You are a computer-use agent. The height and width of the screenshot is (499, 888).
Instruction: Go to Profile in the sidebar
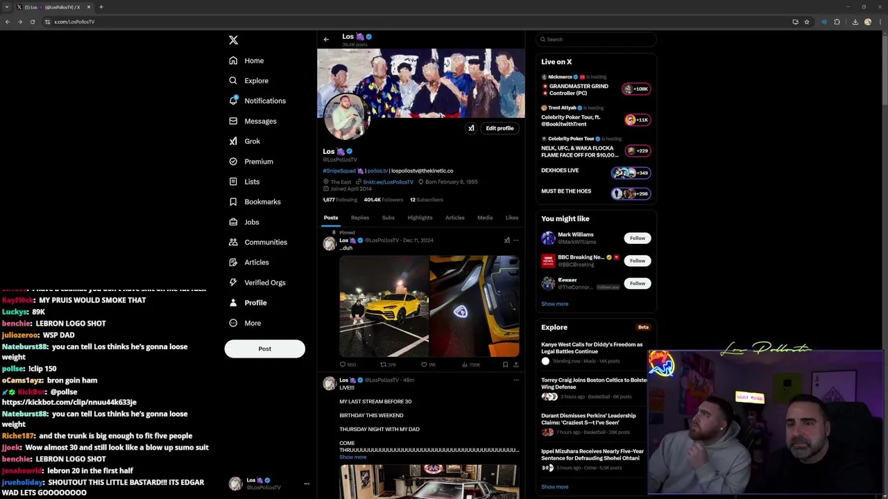coord(247,302)
